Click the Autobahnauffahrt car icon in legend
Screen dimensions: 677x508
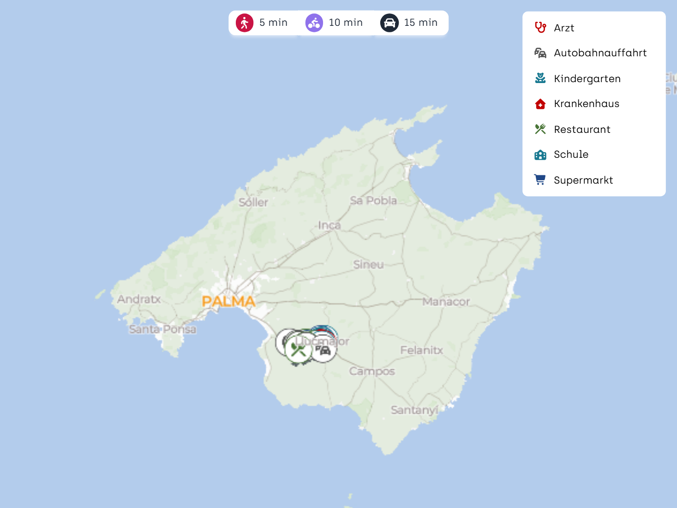[x=540, y=53]
